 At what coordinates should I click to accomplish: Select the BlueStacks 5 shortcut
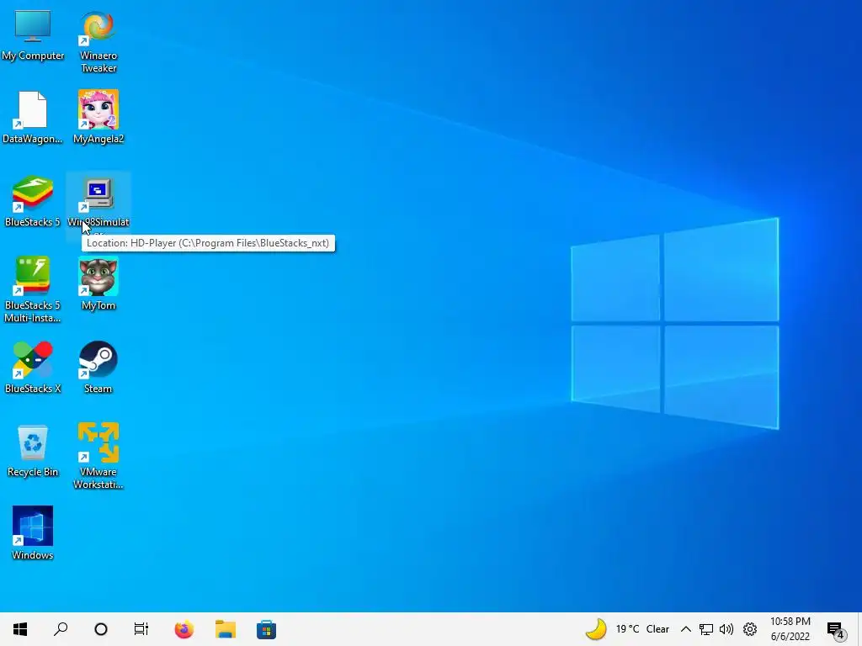tap(33, 202)
